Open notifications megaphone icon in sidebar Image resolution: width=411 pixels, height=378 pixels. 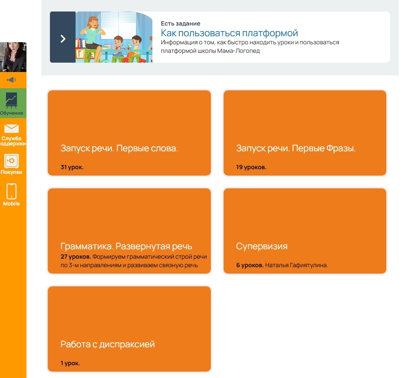[x=11, y=80]
